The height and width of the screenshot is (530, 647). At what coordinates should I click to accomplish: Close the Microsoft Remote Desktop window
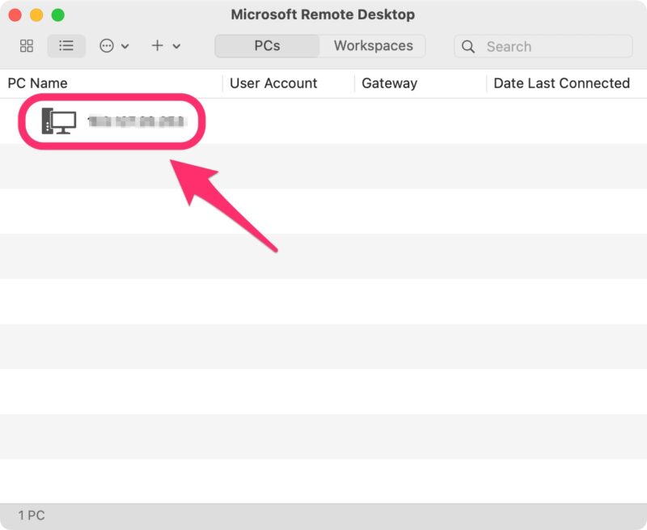click(15, 15)
